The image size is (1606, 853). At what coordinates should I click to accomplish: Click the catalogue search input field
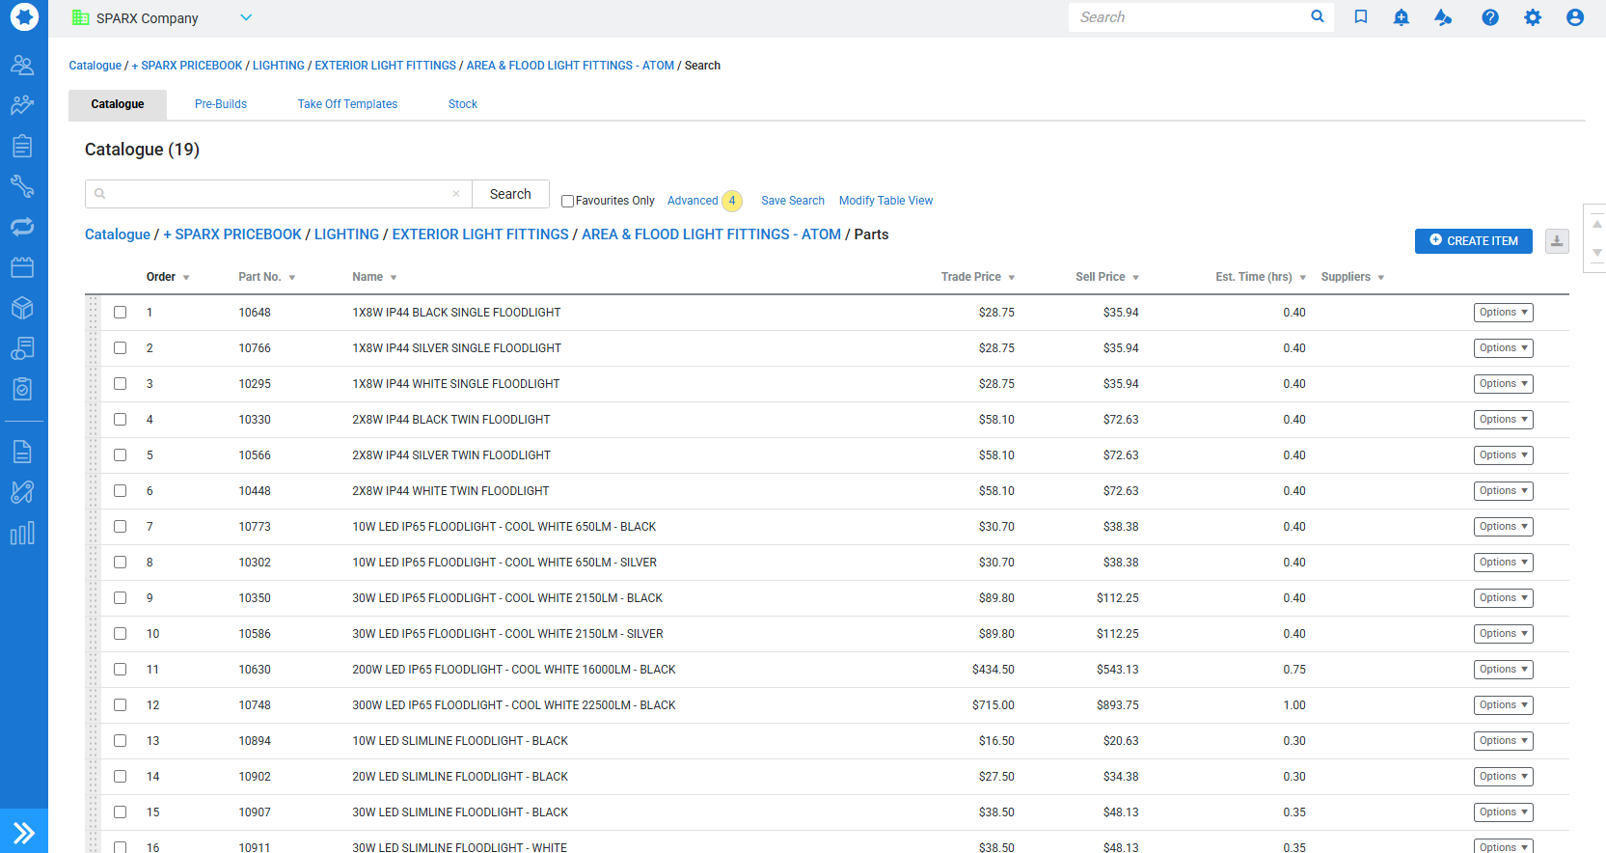click(278, 194)
